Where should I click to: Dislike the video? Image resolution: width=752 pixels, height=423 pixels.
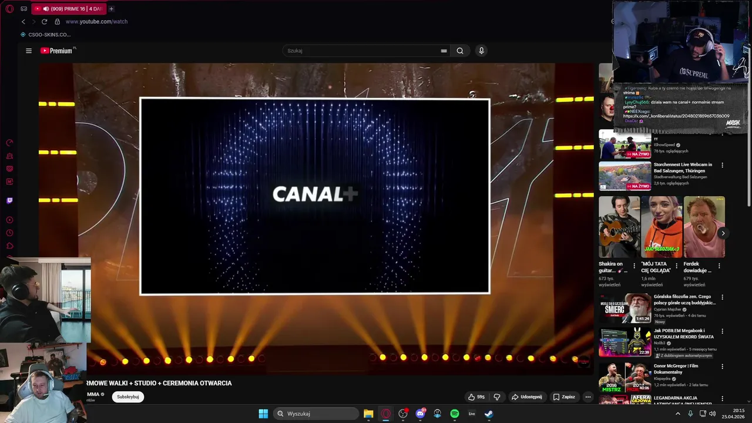[497, 397]
